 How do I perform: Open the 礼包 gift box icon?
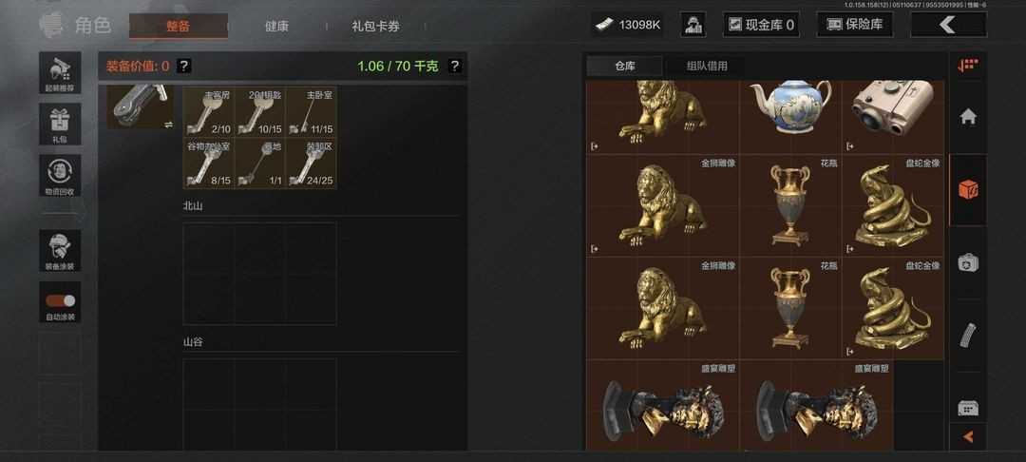click(x=60, y=124)
